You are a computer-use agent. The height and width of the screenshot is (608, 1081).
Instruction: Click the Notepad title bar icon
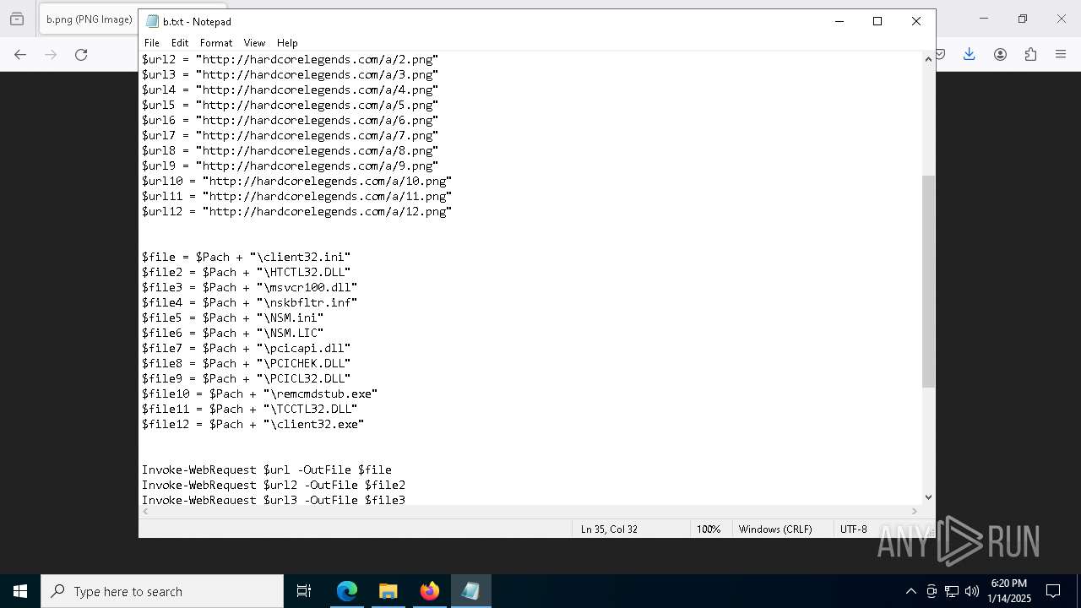[152, 21]
